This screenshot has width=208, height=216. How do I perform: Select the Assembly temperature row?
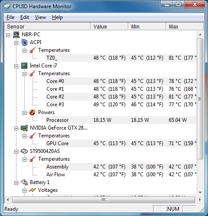tap(120, 167)
